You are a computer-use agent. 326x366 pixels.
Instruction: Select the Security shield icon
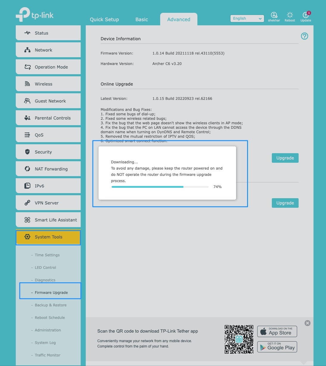[x=27, y=152]
